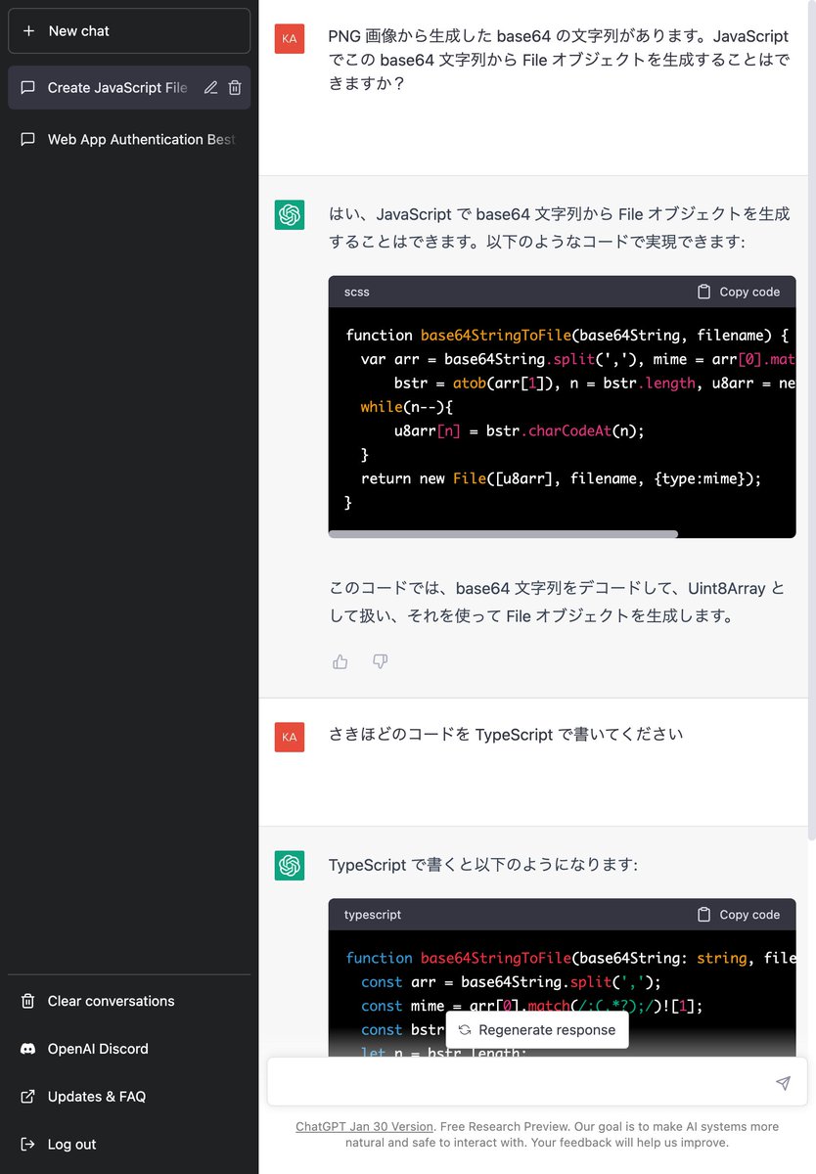Edit title of Create JavaScript File chat
Image resolution: width=816 pixels, height=1174 pixels.
(x=210, y=87)
